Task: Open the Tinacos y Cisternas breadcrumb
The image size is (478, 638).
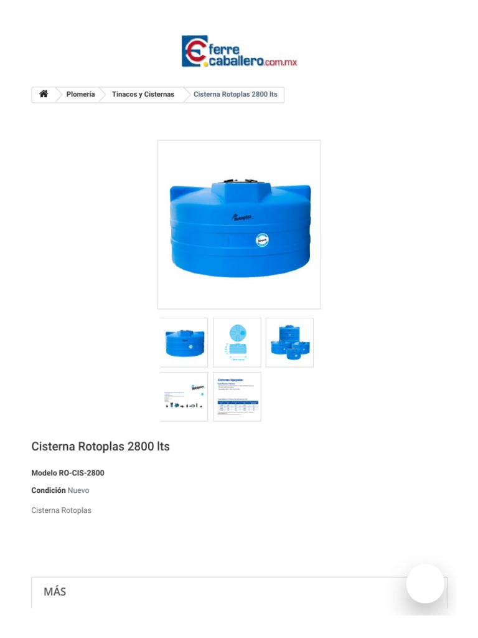Action: [143, 95]
